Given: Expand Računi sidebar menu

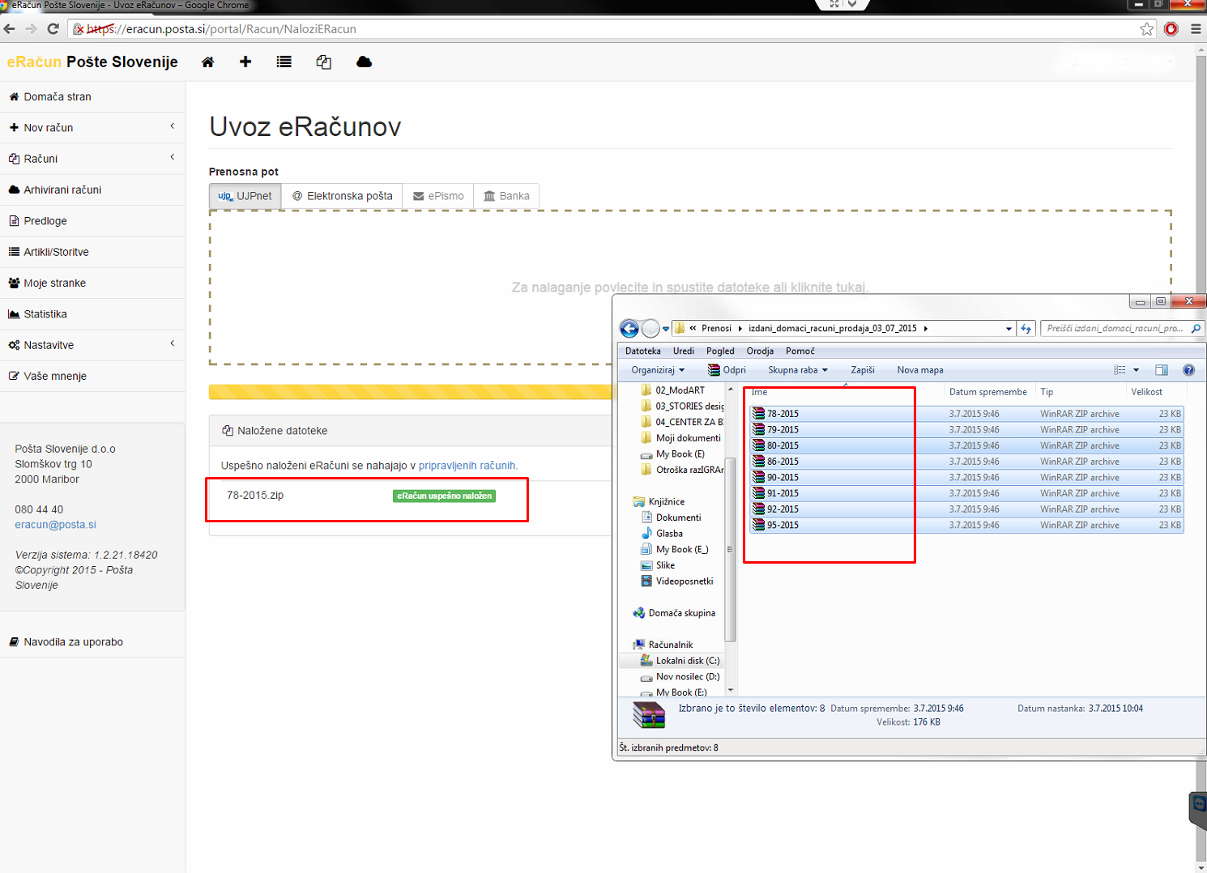Looking at the screenshot, I should [92, 159].
